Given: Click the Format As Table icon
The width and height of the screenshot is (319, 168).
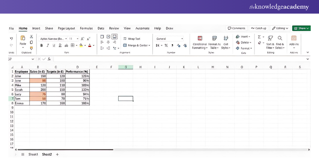Looking at the screenshot, I should coord(214,41).
